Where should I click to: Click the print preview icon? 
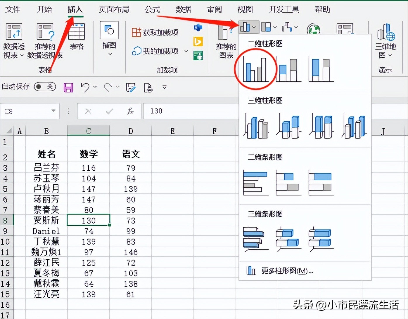[x=148, y=87]
